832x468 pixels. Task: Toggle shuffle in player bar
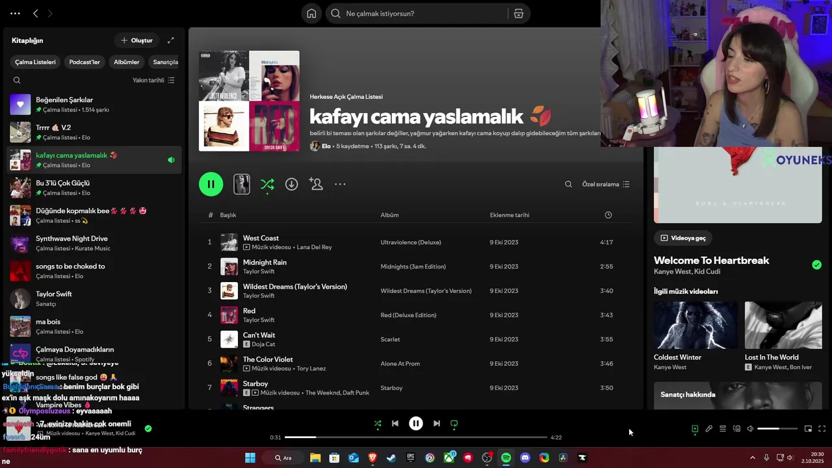378,423
